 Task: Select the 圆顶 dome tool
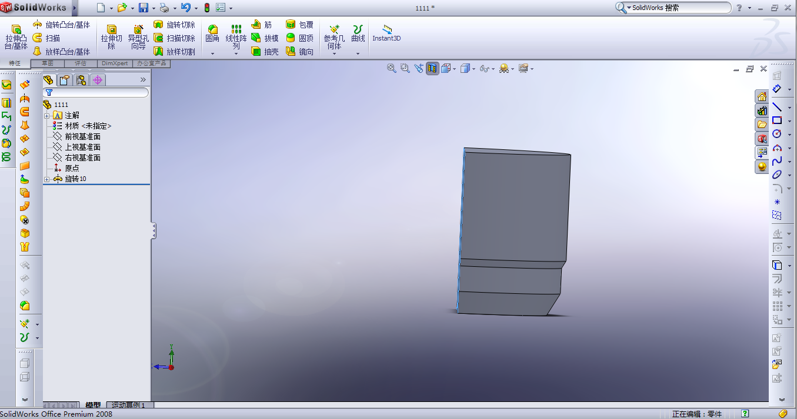(x=299, y=38)
